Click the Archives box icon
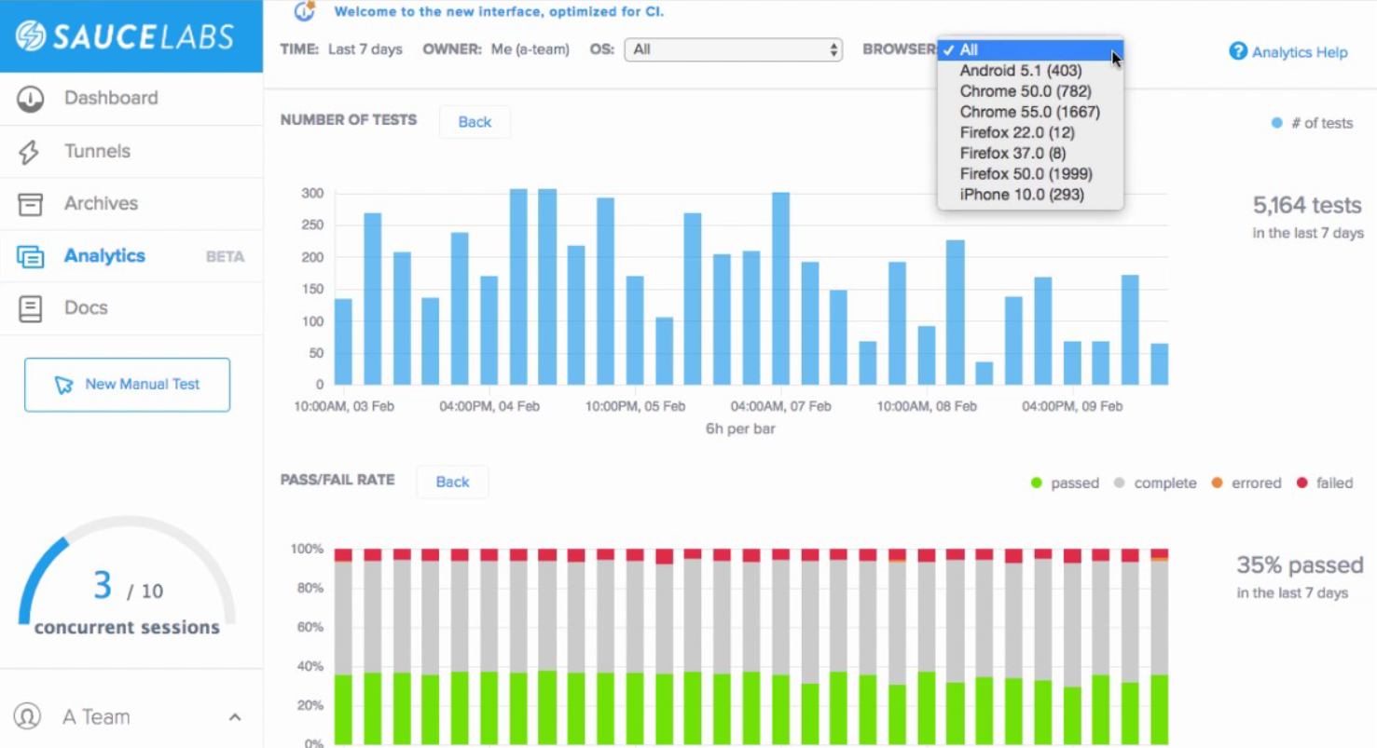The width and height of the screenshot is (1377, 748). [30, 204]
